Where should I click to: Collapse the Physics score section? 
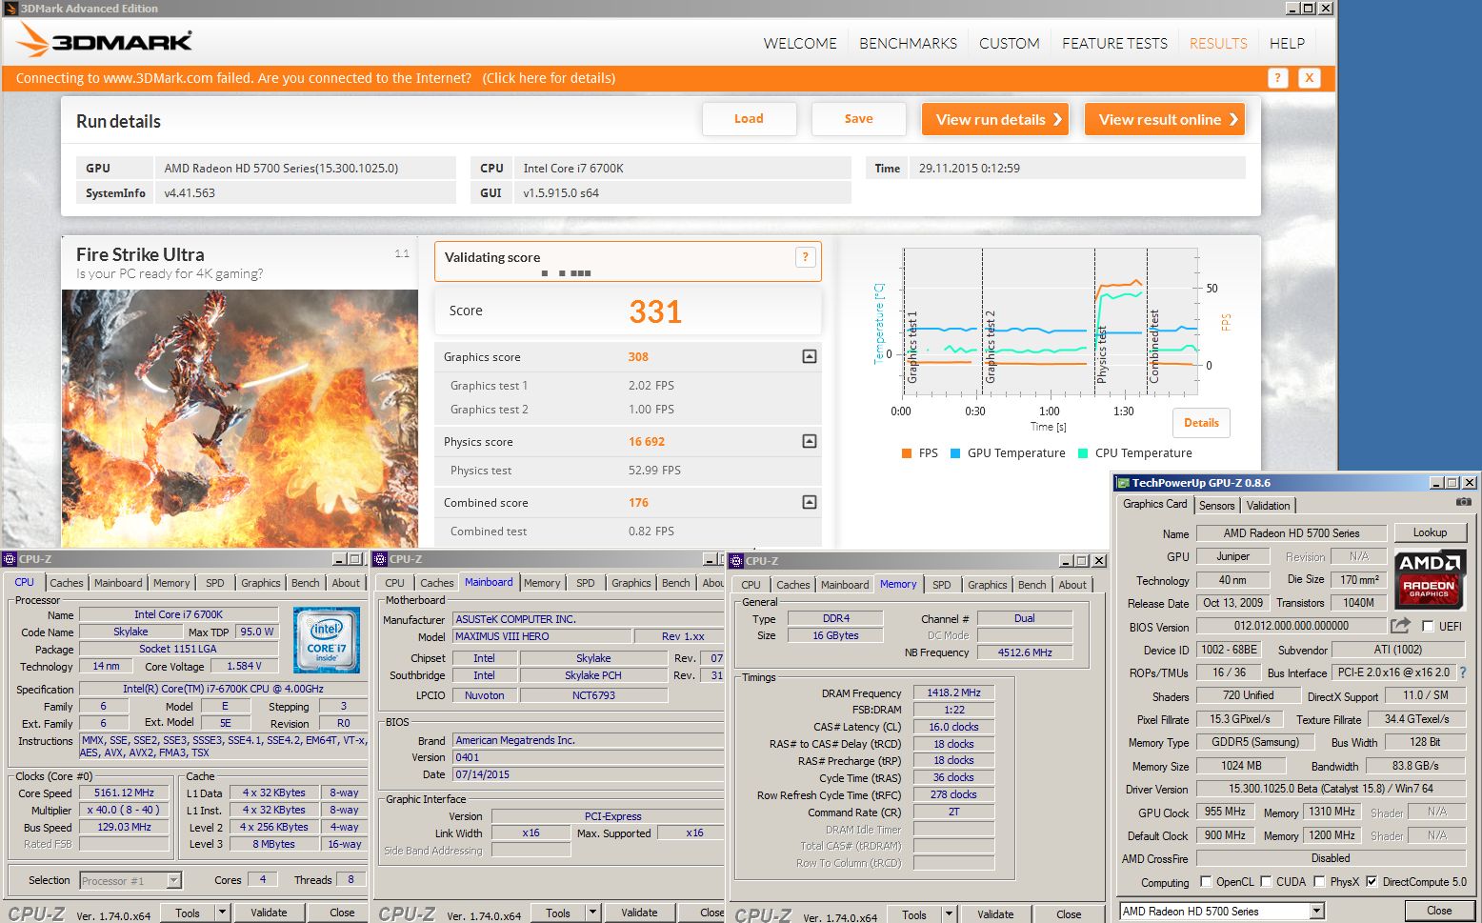coord(810,441)
